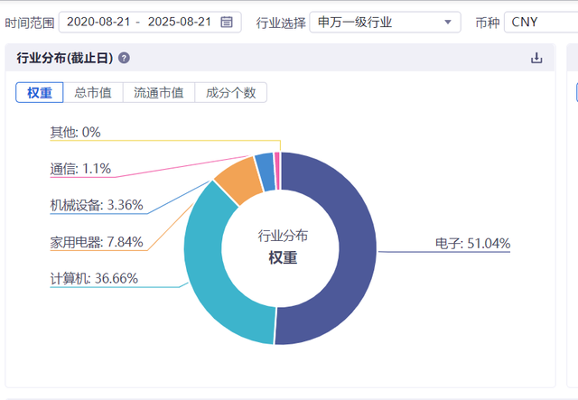Click the bold 权重 text in donut center

(283, 257)
